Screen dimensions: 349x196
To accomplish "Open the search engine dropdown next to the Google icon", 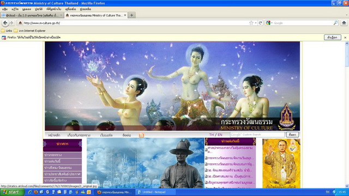I will (x=272, y=23).
